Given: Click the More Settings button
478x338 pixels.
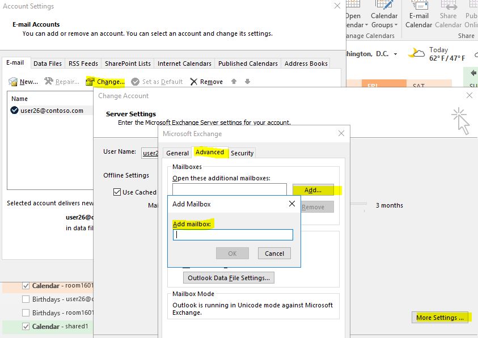Looking at the screenshot, I should (440, 318).
